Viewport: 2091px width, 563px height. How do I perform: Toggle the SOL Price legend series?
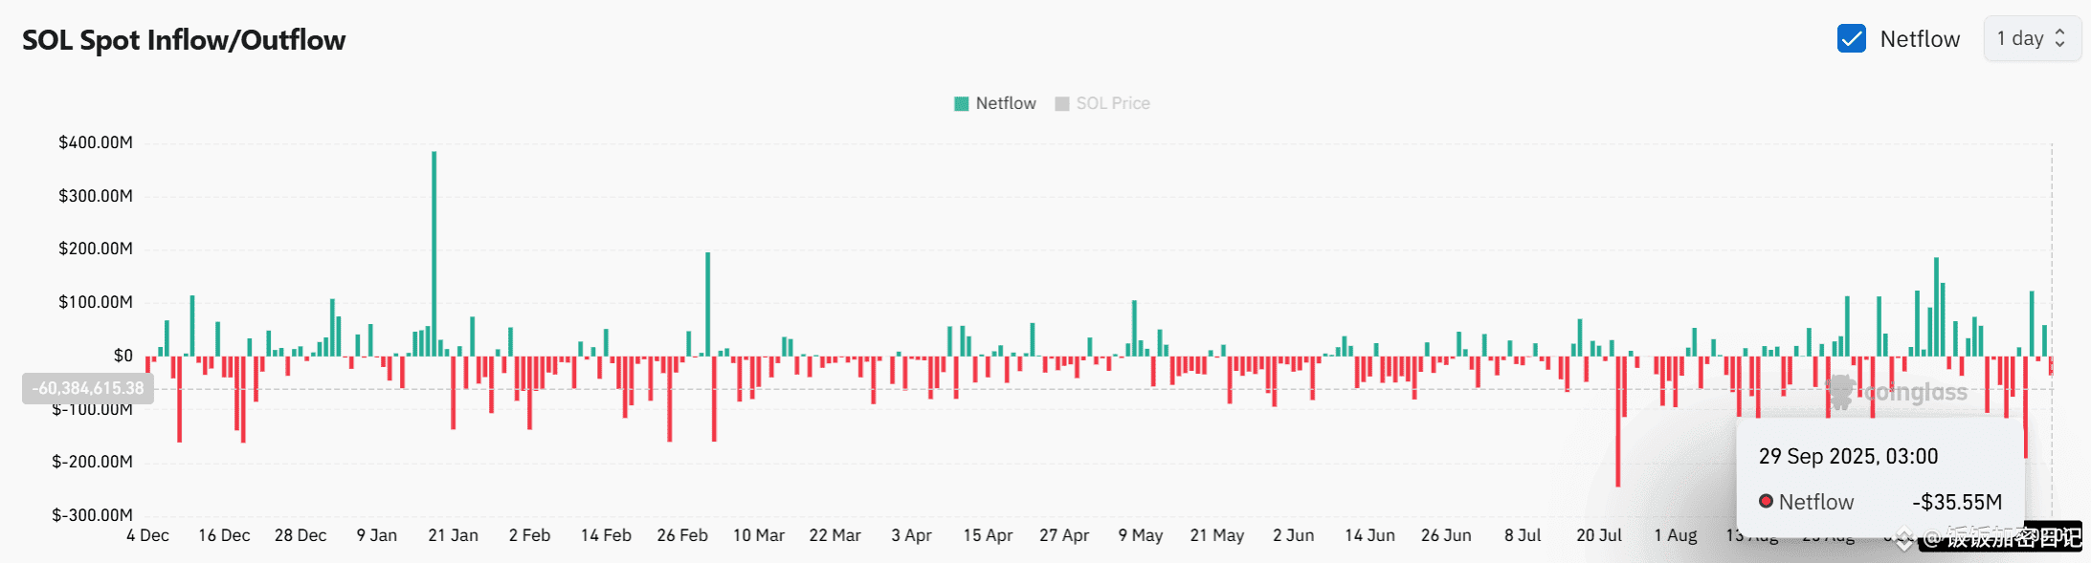1102,103
